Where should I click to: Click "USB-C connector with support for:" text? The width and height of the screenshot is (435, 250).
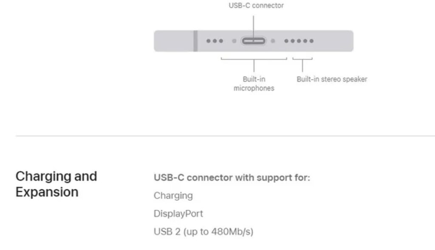coord(232,177)
